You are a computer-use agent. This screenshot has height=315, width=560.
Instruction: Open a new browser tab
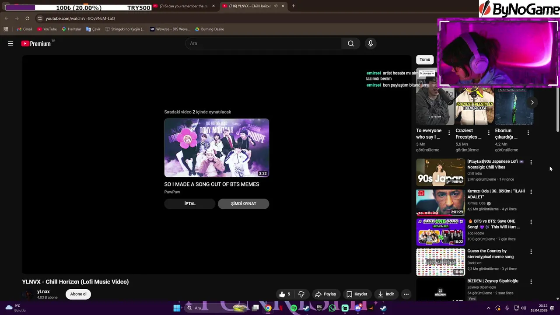(293, 6)
